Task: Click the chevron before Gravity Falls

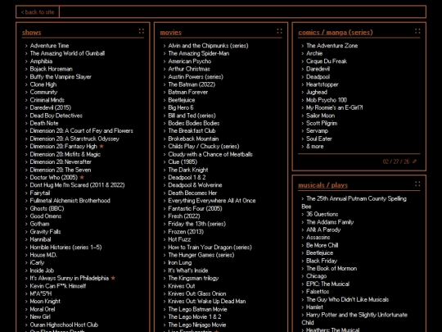Action: click(x=26, y=232)
